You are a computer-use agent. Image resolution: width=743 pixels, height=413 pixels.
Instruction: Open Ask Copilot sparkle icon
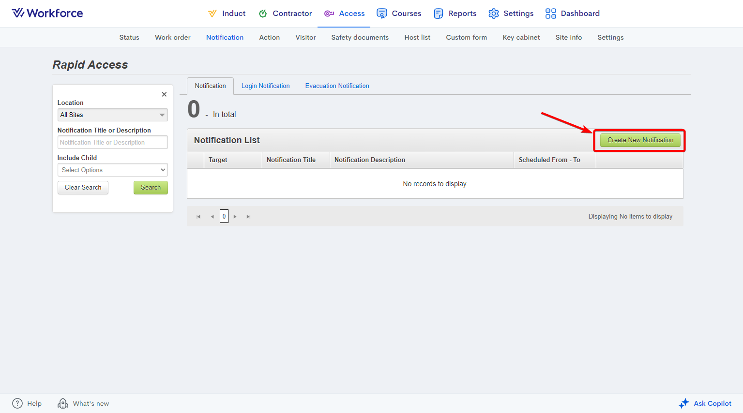[x=684, y=403]
